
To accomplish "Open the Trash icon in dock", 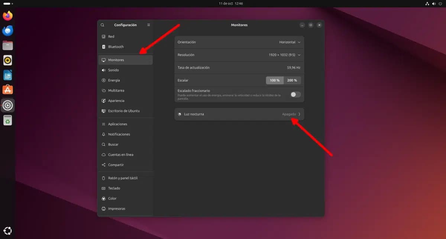I will [x=8, y=120].
